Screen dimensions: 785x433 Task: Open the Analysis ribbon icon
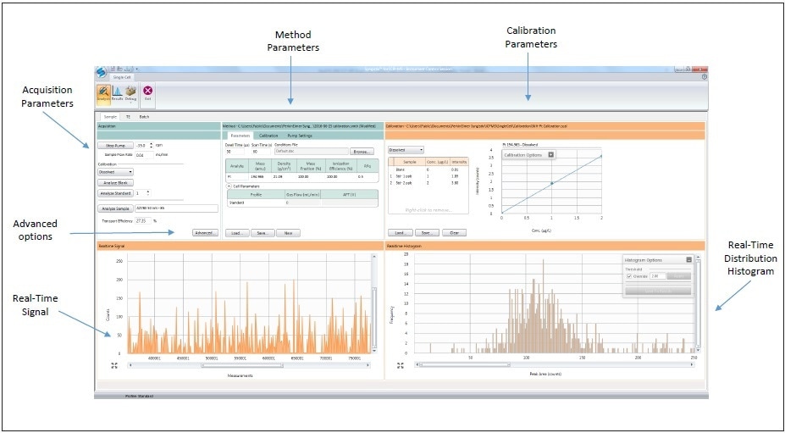coord(103,94)
